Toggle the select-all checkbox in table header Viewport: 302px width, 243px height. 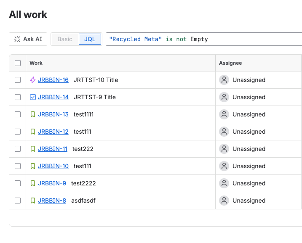[18, 63]
